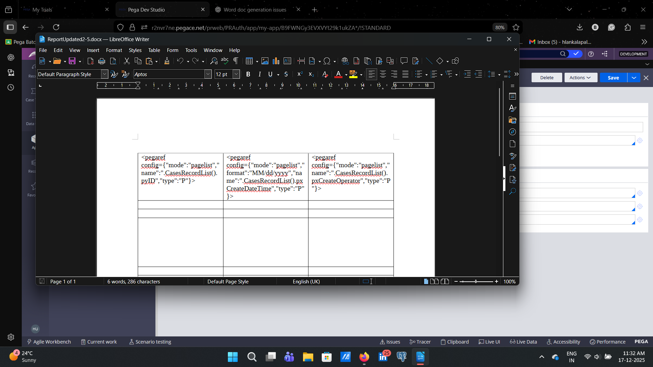
Task: Toggle Italic formatting button
Action: tap(259, 74)
